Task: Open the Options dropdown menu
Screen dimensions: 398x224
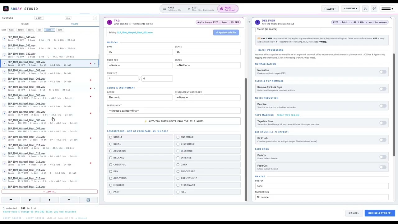Action: click(x=350, y=9)
